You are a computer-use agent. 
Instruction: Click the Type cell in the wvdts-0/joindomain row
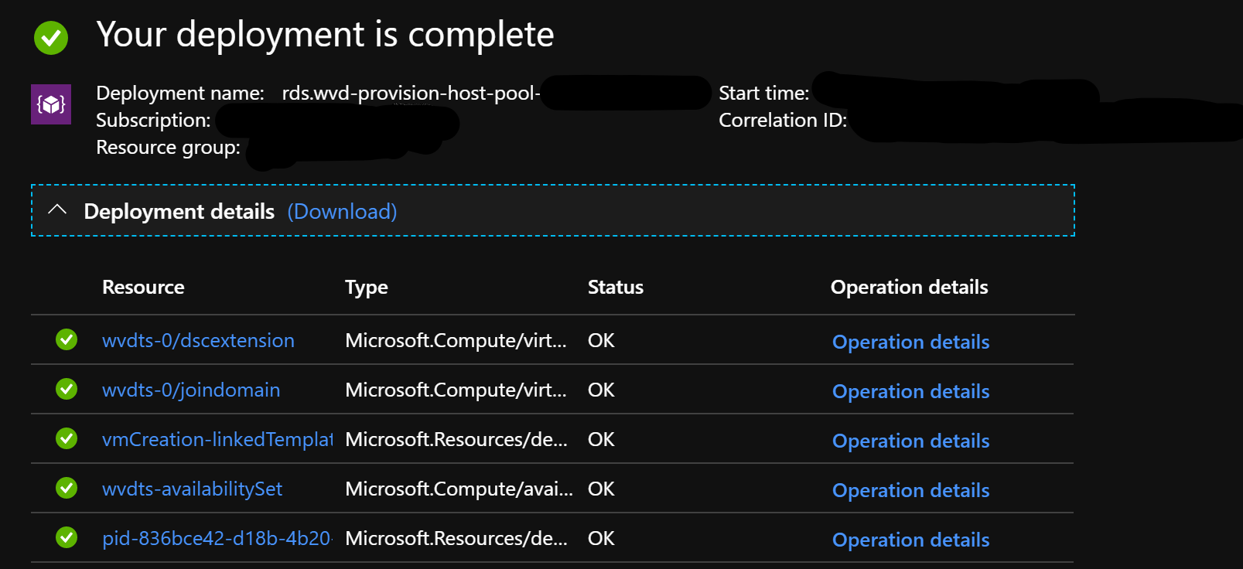coord(456,390)
